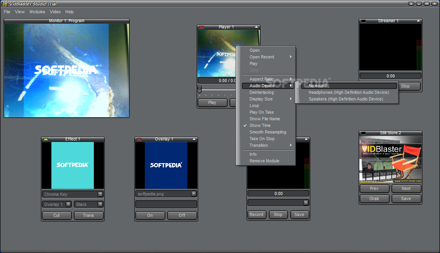Viewport: 440px width, 253px height.
Task: Click Stop in the recorder module
Action: pos(278,214)
